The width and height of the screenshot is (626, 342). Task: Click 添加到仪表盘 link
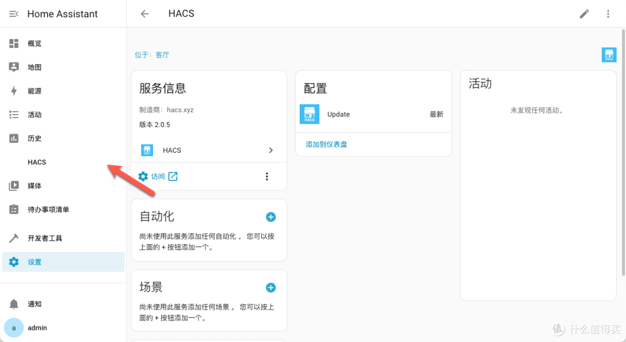click(x=326, y=144)
